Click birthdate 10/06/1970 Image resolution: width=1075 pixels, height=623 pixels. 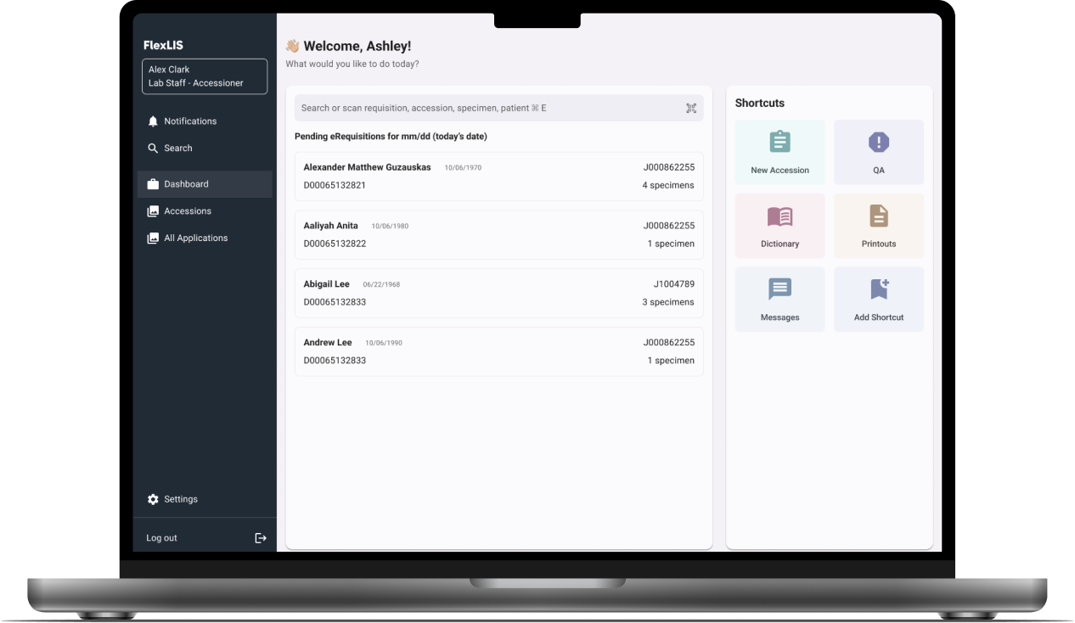[463, 168]
